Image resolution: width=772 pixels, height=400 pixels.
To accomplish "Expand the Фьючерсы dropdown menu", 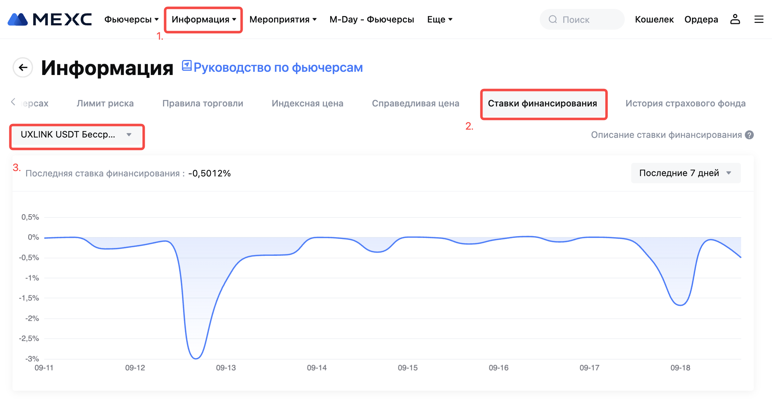I will tap(131, 19).
